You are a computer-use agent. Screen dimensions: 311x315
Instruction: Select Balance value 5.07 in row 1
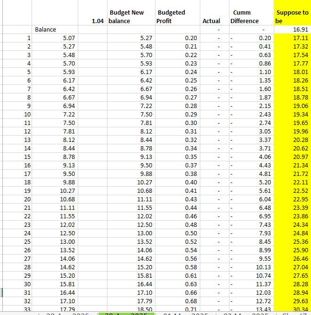[55, 38]
